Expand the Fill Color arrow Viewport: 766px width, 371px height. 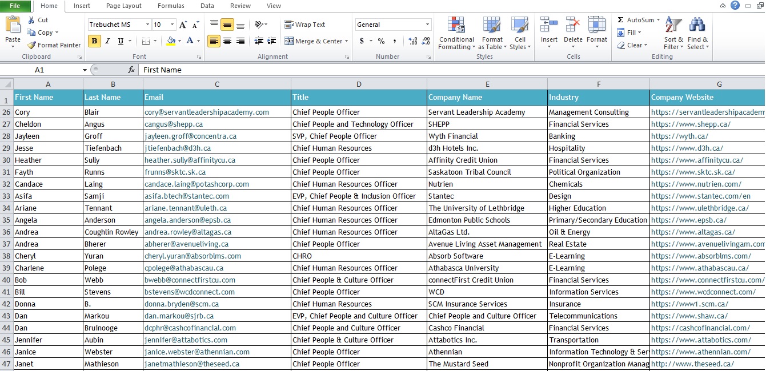click(181, 41)
